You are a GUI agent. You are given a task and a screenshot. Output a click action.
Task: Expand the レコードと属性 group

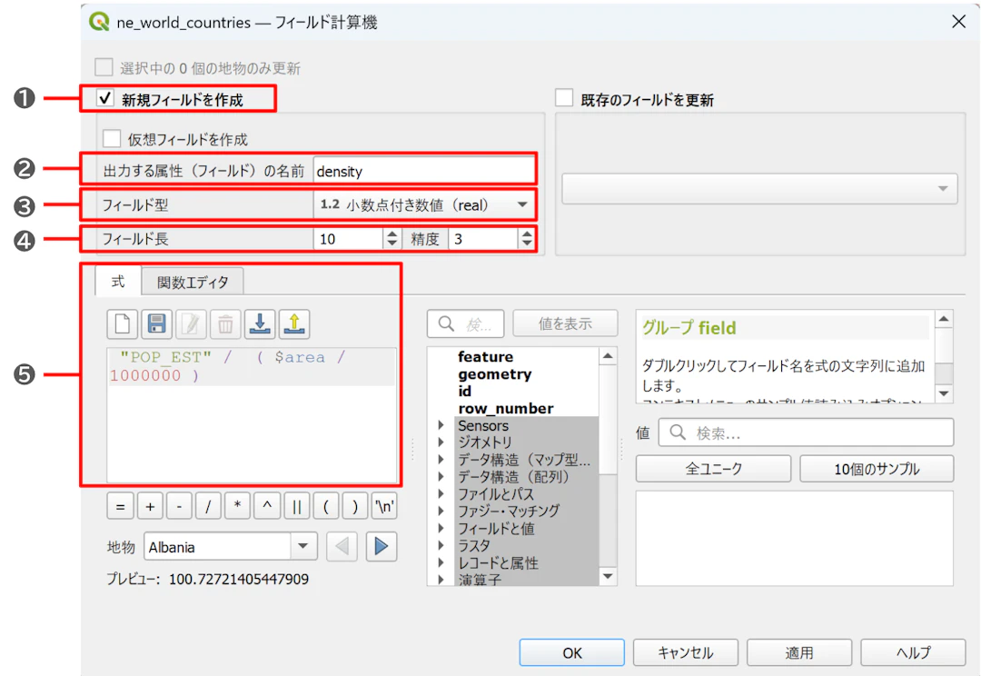441,562
